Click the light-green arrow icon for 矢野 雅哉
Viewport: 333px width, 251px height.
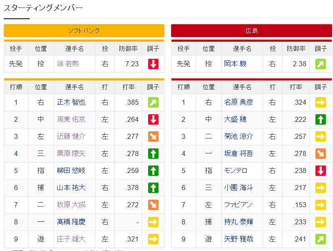320,239
